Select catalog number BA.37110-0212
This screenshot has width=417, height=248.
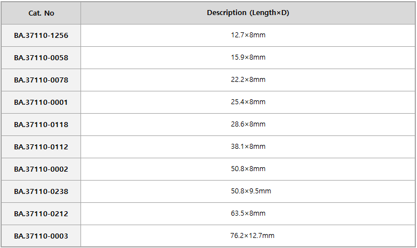(41, 214)
